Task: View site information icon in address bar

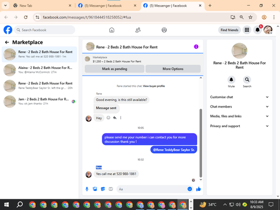Action: [38, 17]
